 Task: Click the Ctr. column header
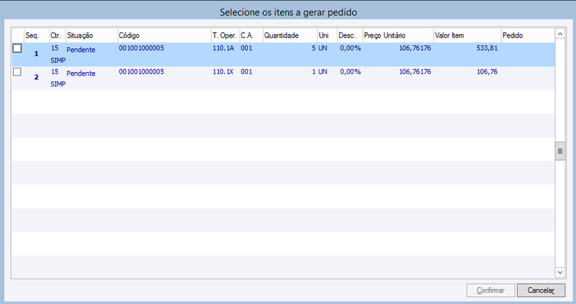(58, 35)
